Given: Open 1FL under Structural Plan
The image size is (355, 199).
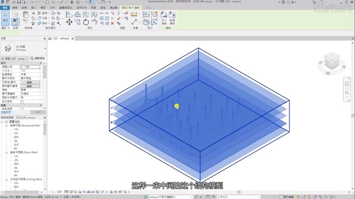Looking at the screenshot, I should (x=16, y=129).
